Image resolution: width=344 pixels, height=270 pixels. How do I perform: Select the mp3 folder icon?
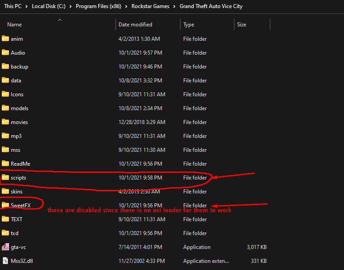(x=5, y=136)
